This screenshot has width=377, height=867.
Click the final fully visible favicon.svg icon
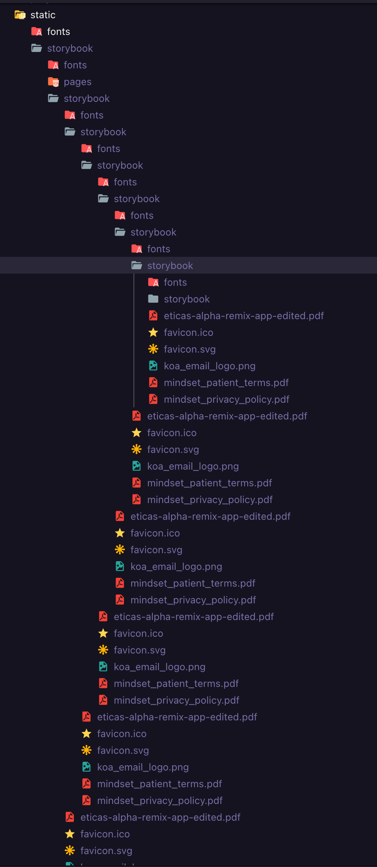pos(70,851)
